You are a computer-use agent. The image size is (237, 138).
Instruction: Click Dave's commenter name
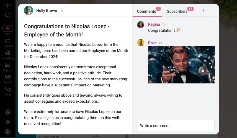152,43
